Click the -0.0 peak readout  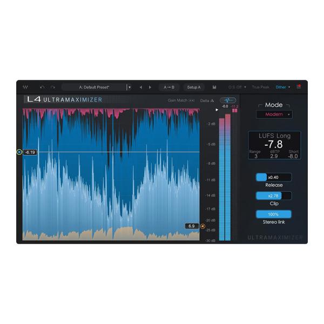(225, 106)
